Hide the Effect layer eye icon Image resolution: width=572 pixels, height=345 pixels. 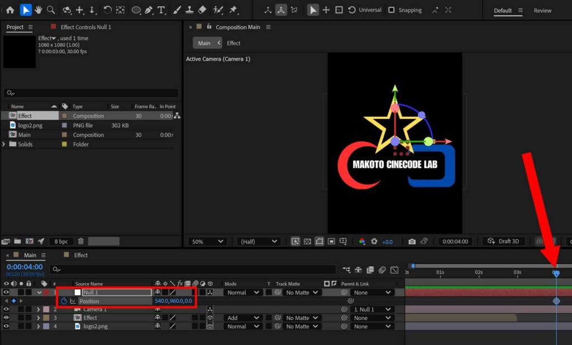(6, 318)
